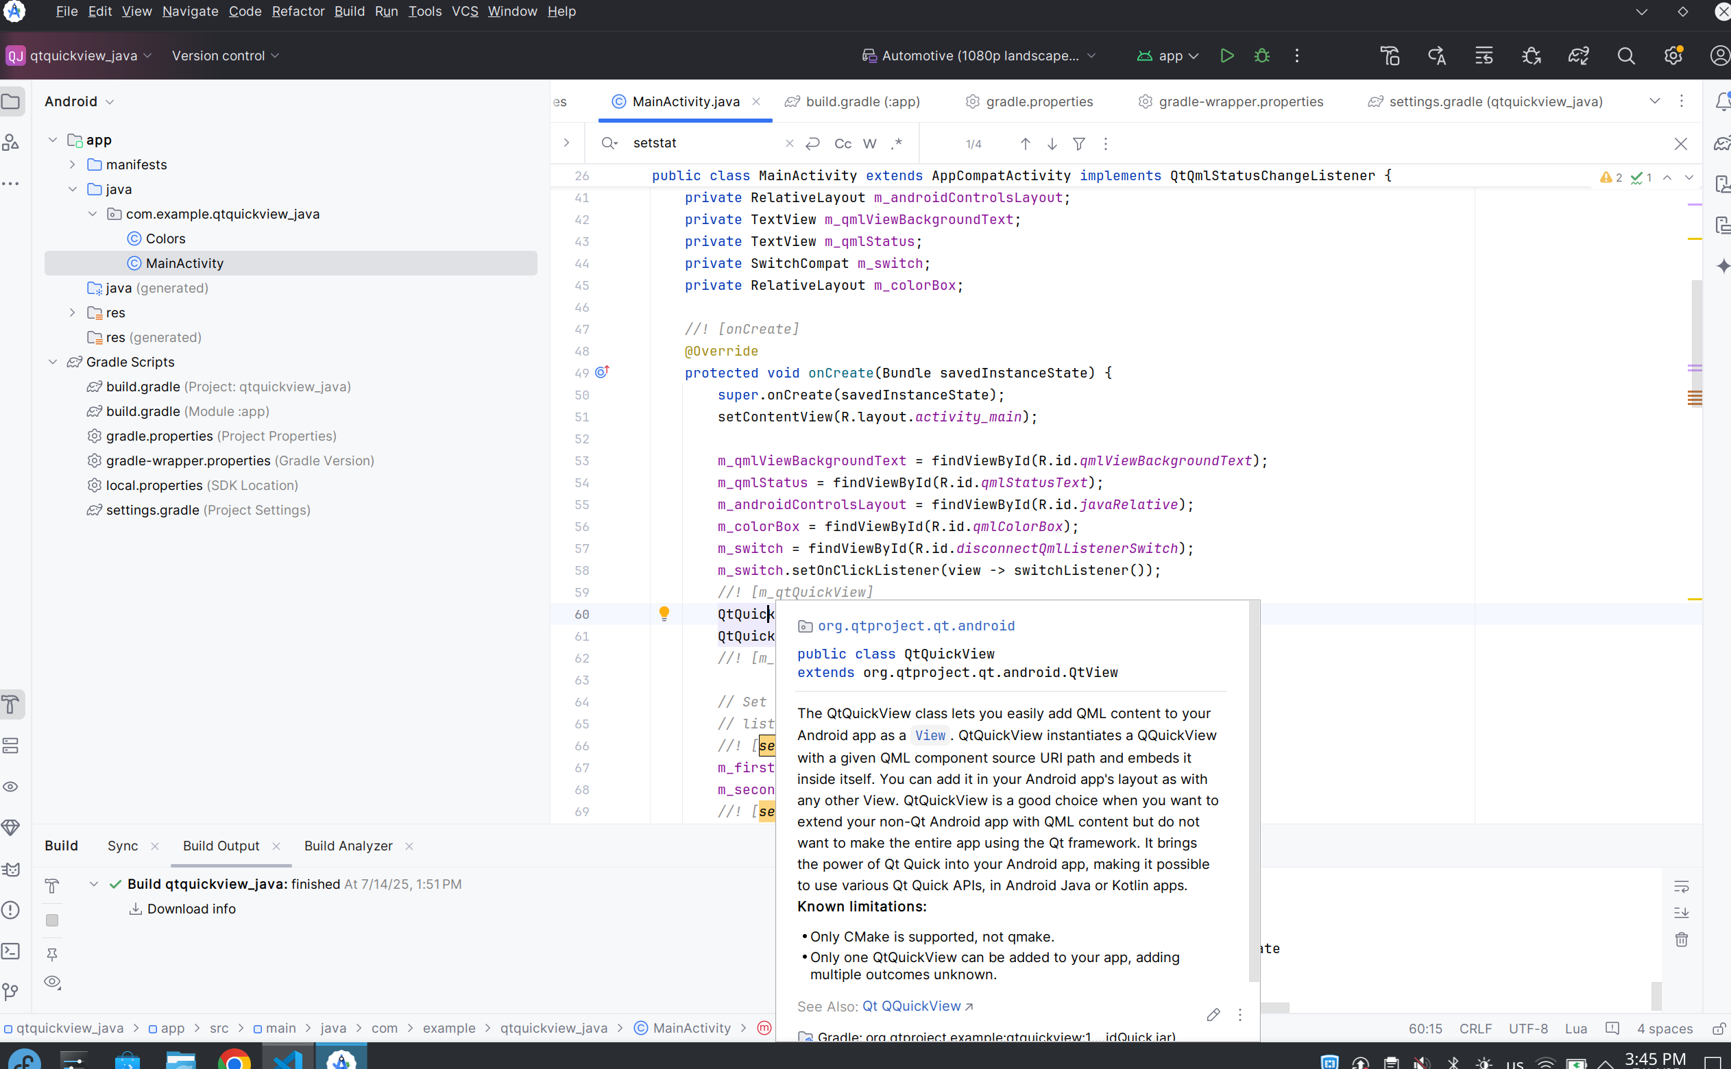This screenshot has width=1731, height=1069.
Task: Open the Automotive device selector dropdown
Action: (x=980, y=56)
